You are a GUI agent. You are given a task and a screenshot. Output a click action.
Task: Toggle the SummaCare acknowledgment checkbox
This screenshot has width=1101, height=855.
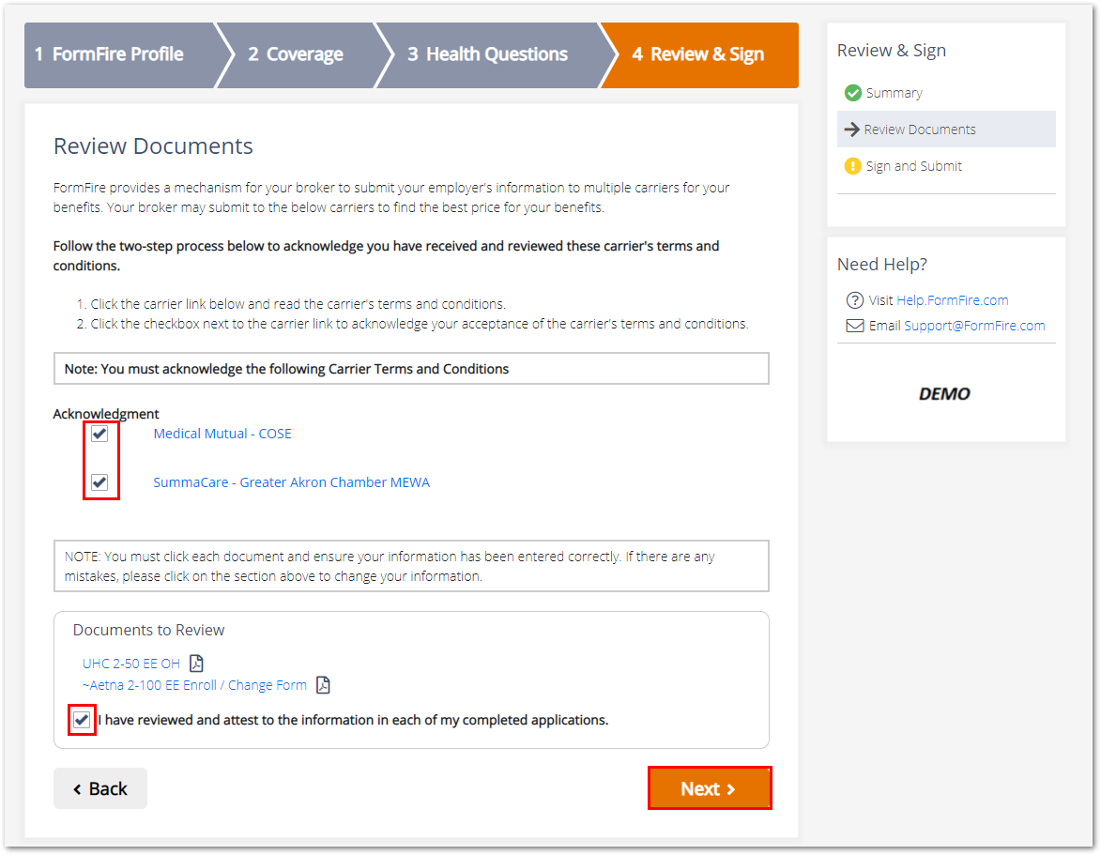pos(99,482)
